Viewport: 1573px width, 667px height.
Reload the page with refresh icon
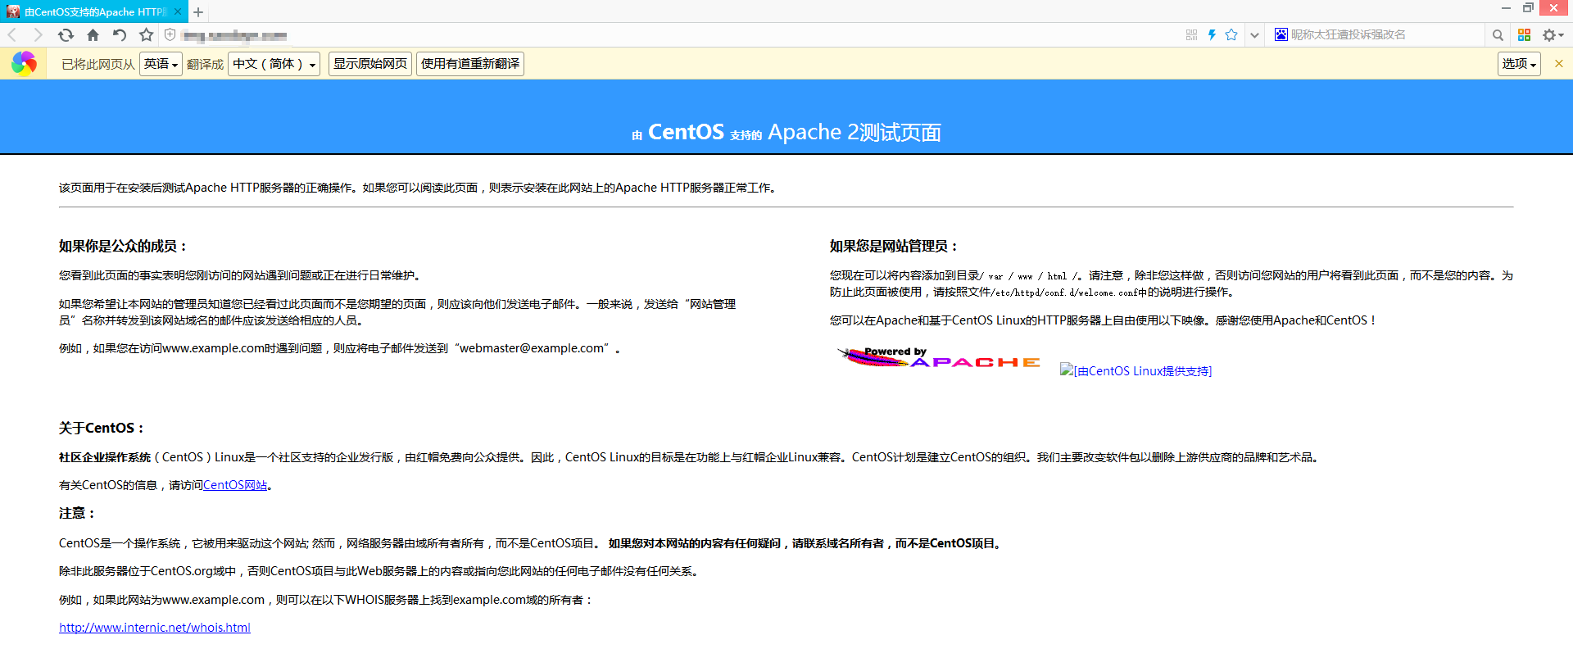click(66, 35)
